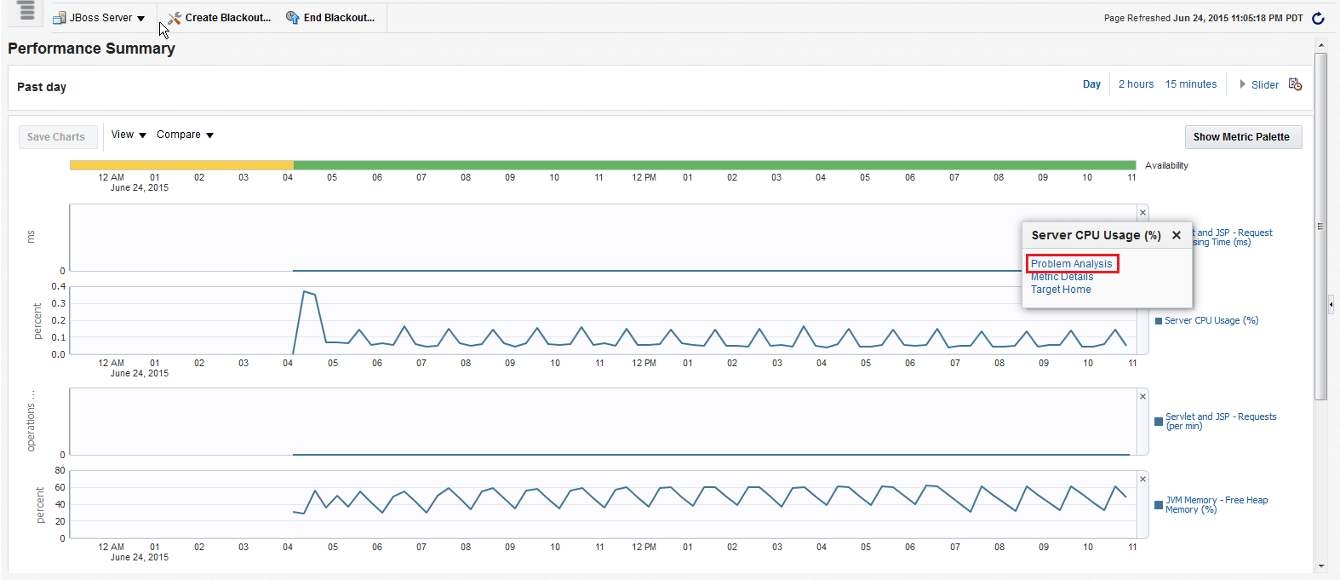Image resolution: width=1340 pixels, height=580 pixels.
Task: Click the JBoss Server target icon
Action: pos(60,18)
